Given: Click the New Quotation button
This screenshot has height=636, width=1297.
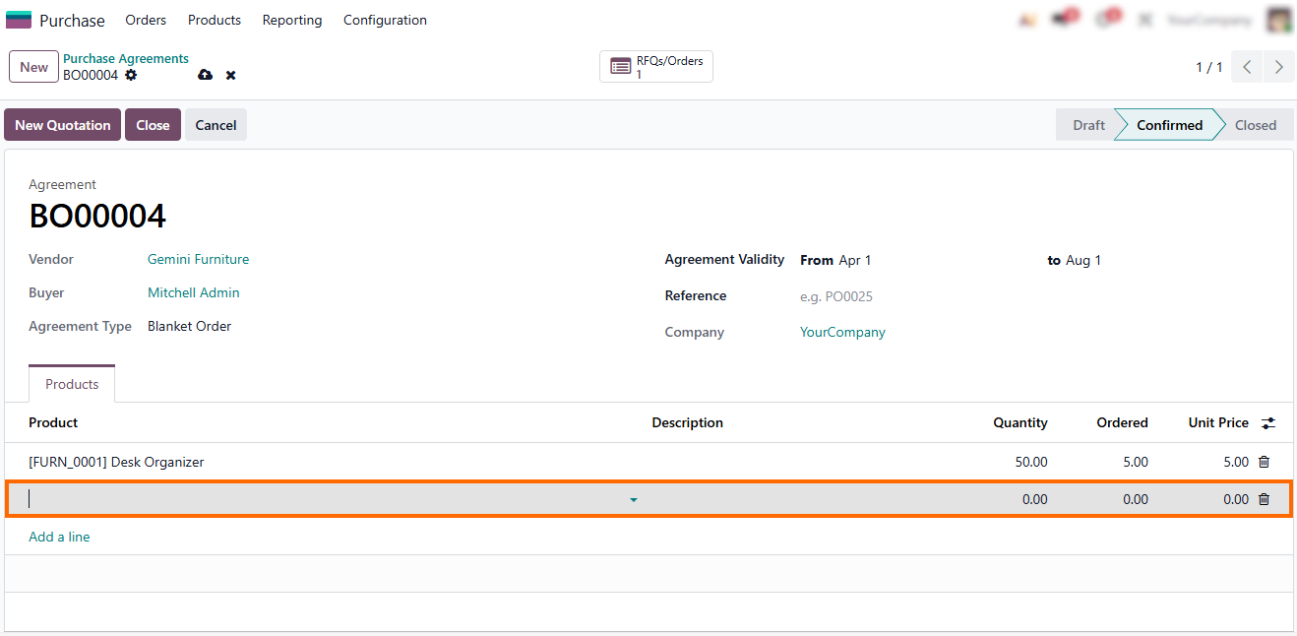Looking at the screenshot, I should 63,125.
